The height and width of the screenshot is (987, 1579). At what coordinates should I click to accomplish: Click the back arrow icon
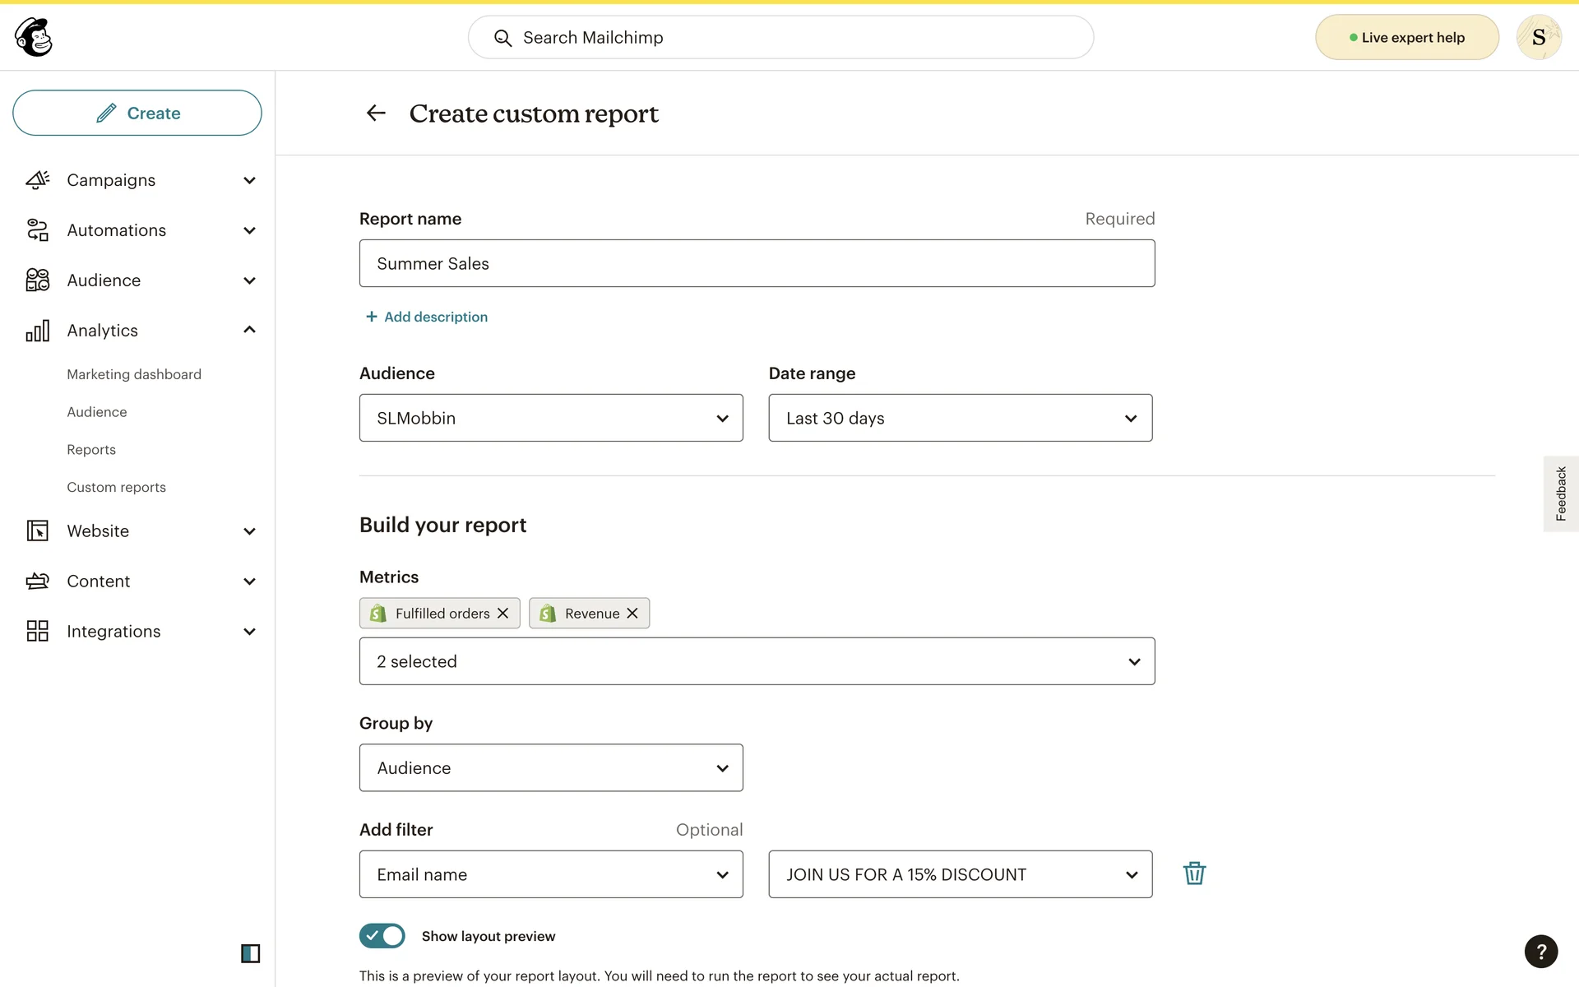[376, 114]
